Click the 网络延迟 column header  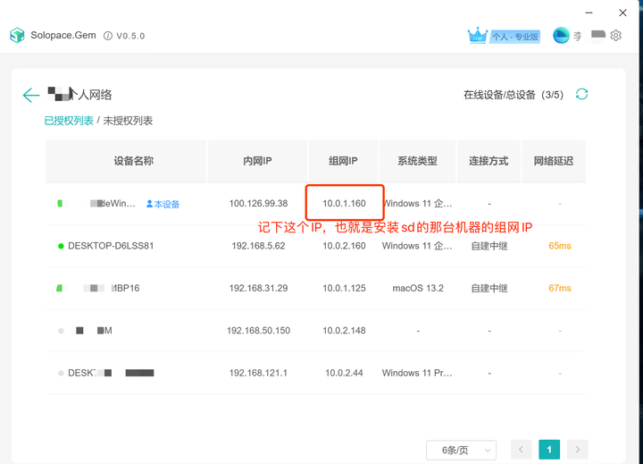553,161
